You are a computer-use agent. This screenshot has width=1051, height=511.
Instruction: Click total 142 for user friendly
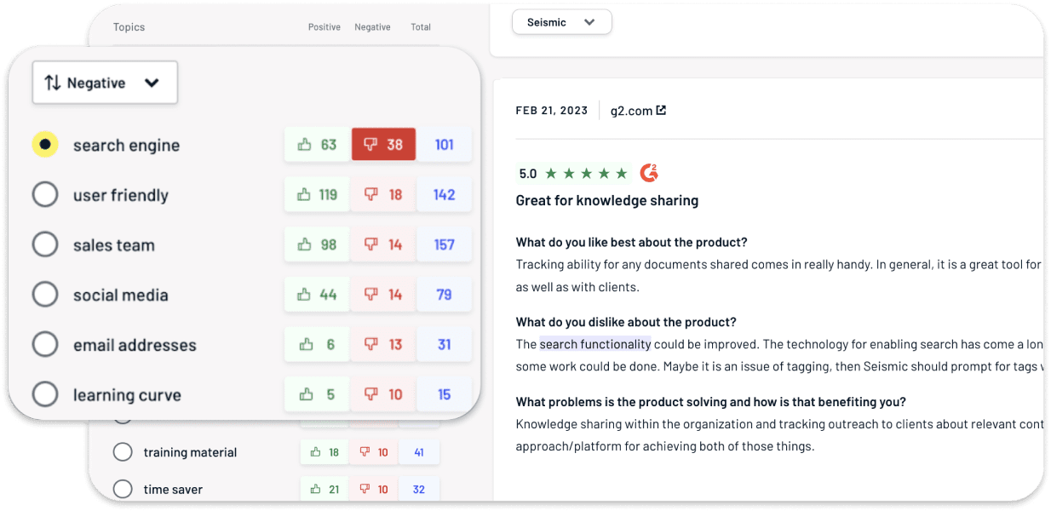pos(445,195)
